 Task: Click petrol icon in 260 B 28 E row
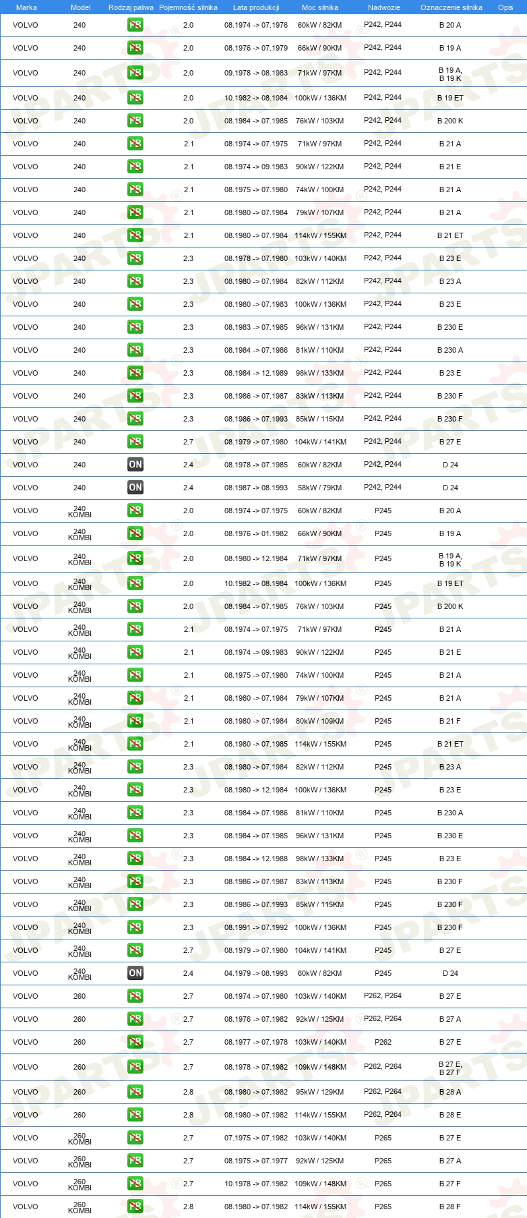(x=135, y=1115)
